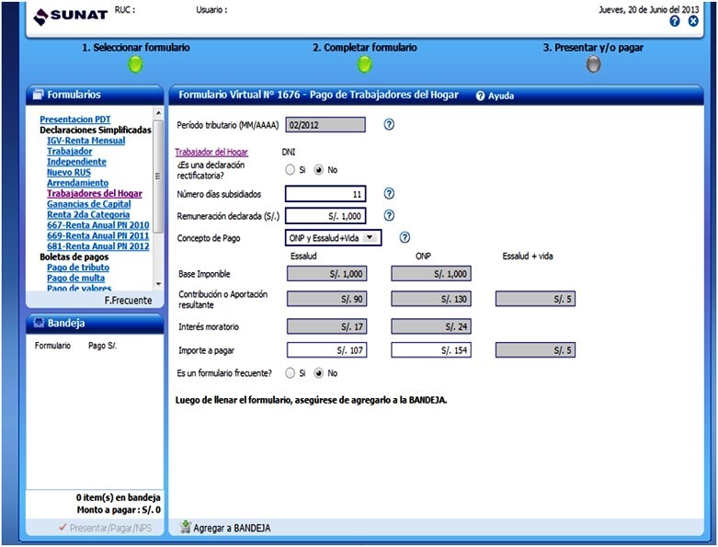Click the Monto a pagar total text
Viewport: 718px width, 547px height.
(119, 510)
